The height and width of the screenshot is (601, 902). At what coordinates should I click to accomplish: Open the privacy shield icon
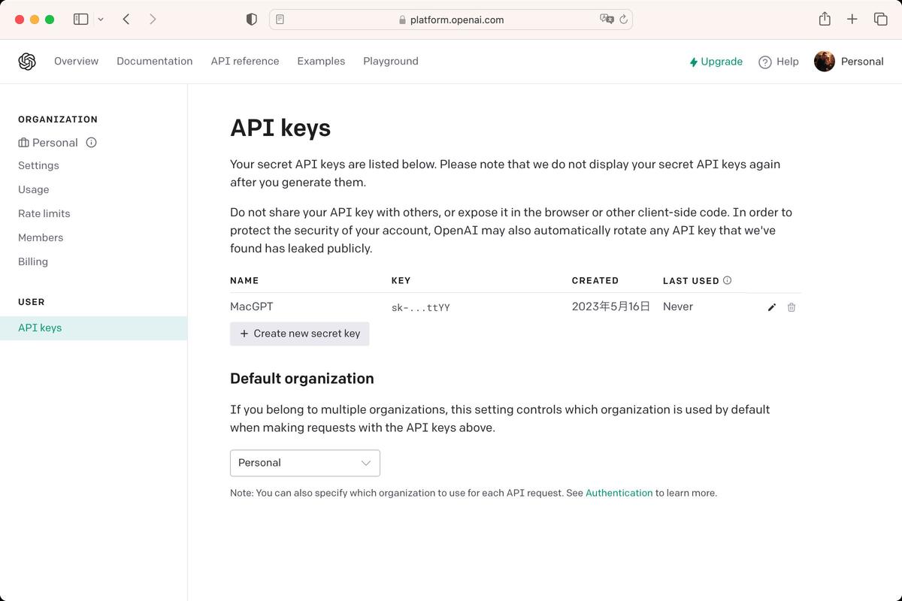click(252, 20)
